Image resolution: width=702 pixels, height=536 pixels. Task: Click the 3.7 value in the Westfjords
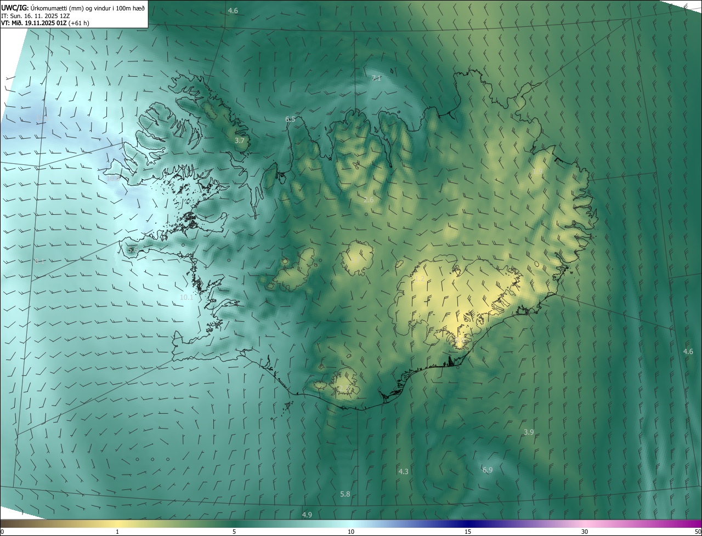(x=240, y=141)
